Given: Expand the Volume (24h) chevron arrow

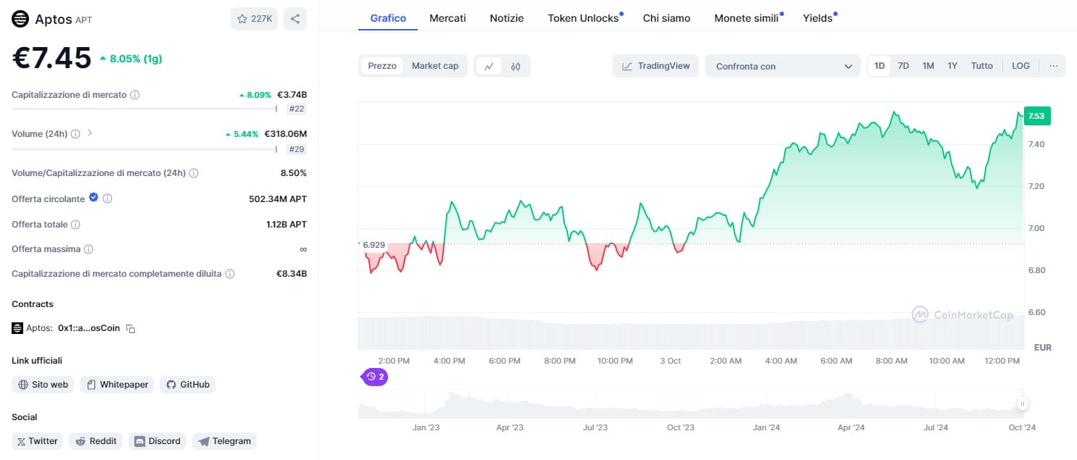Looking at the screenshot, I should point(90,133).
